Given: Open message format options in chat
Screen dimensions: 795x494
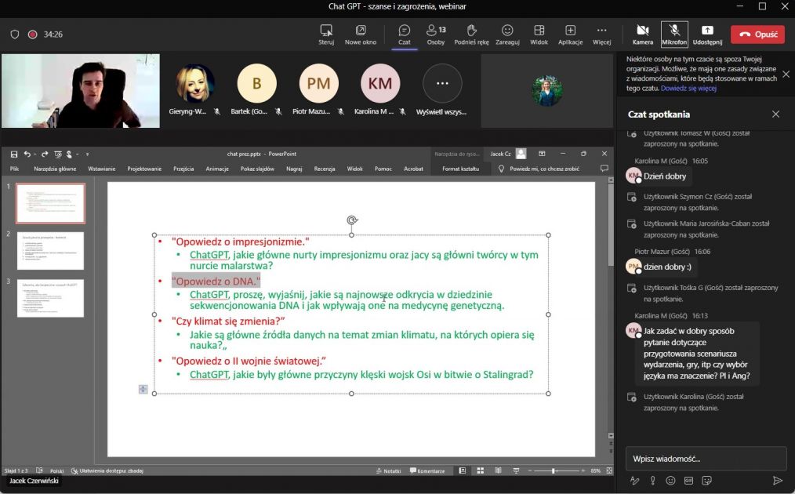Looking at the screenshot, I should [634, 481].
